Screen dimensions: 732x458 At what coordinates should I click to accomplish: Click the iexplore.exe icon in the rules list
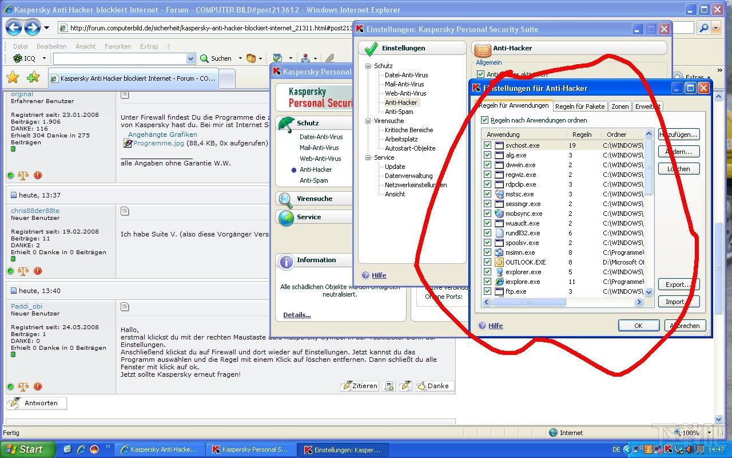click(x=499, y=282)
